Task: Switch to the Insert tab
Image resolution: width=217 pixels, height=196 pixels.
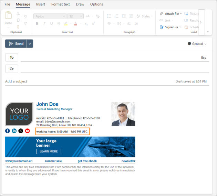Action: coord(41,4)
